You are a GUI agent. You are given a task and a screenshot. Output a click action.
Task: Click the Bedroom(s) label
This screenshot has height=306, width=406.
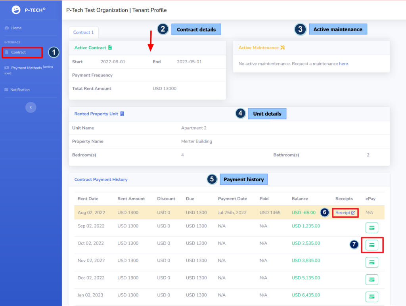pyautogui.click(x=84, y=155)
